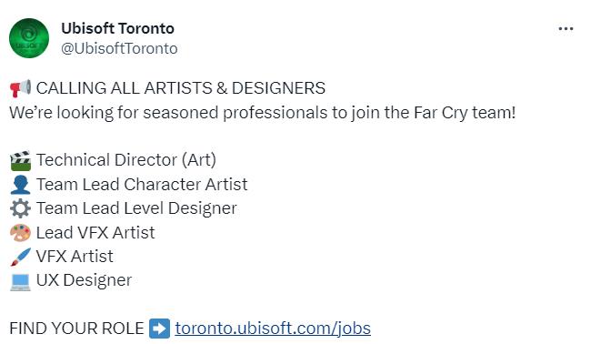
Task: Click the artist palette emoji beside Lead VFX
Action: [x=20, y=232]
